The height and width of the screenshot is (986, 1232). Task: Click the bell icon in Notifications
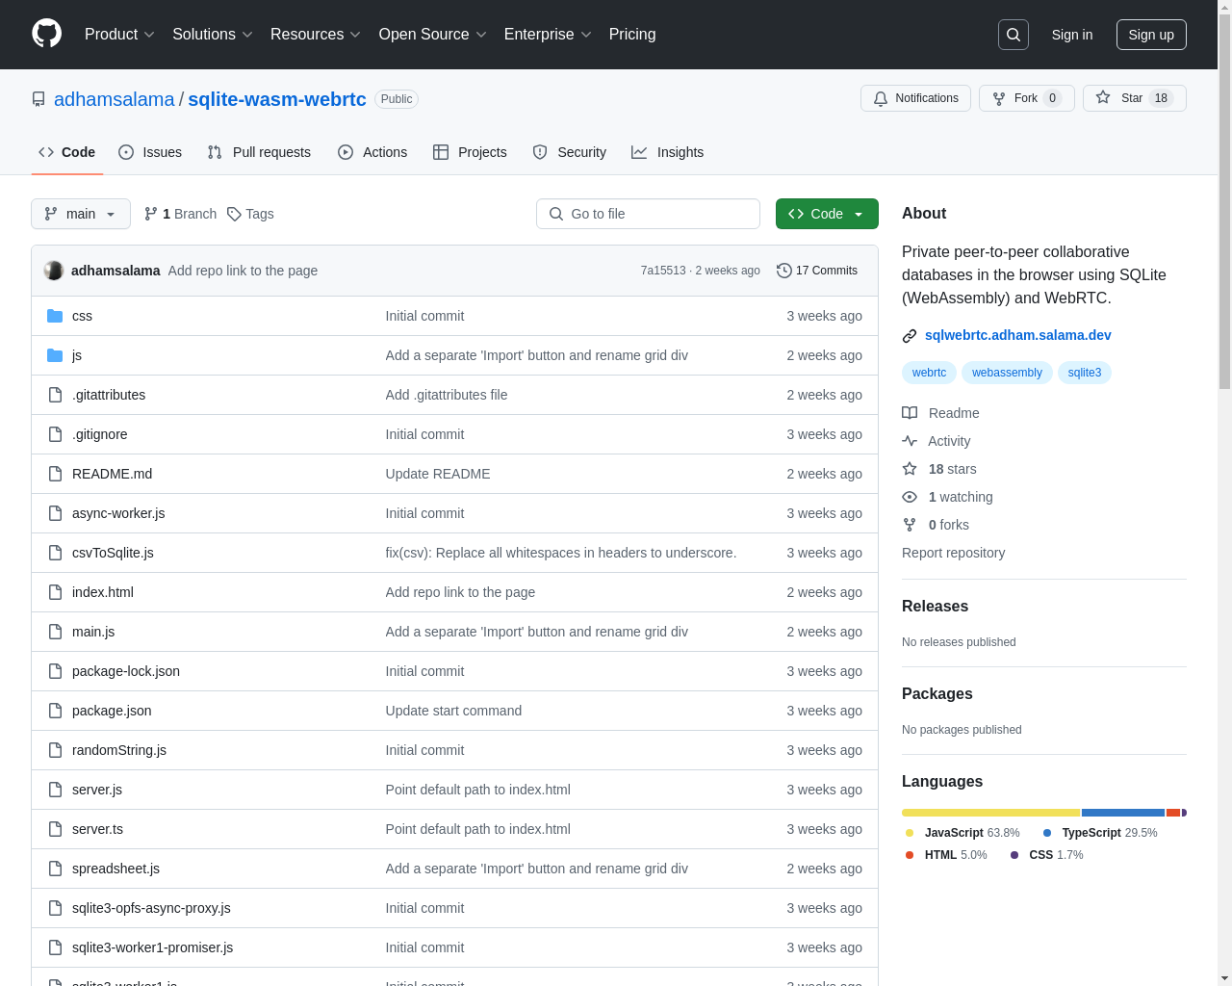coord(881,98)
